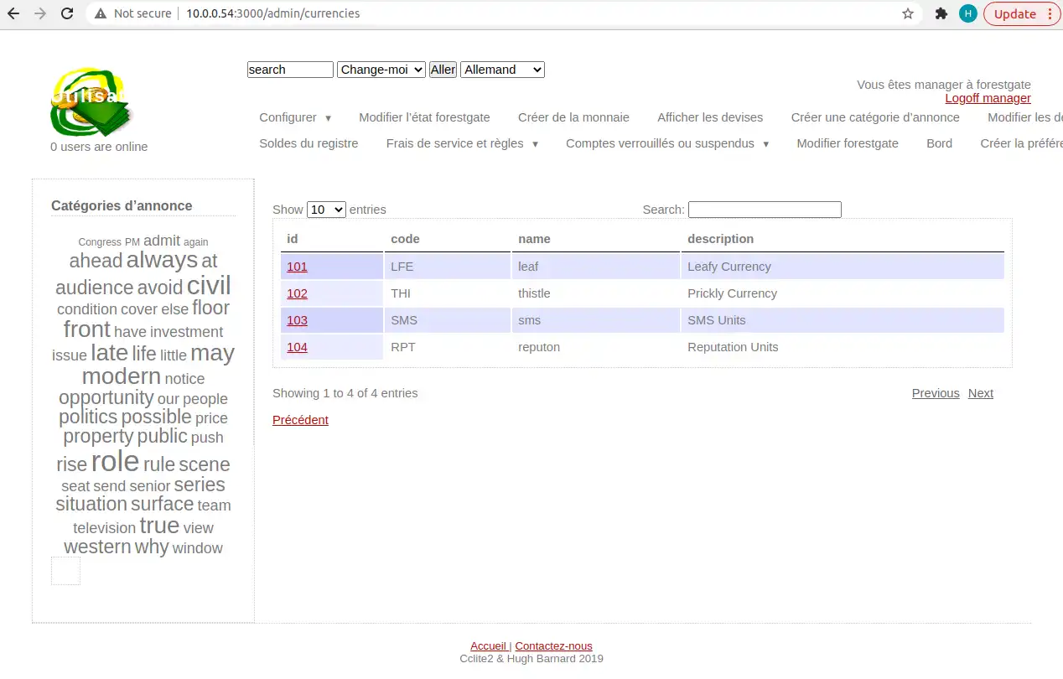Screen dimensions: 1063x679
Task: Open the Chrome profile avatar
Action: pos(967,13)
